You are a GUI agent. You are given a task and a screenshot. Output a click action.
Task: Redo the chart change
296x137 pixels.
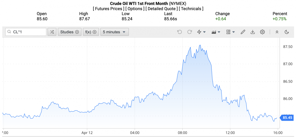[189, 32]
